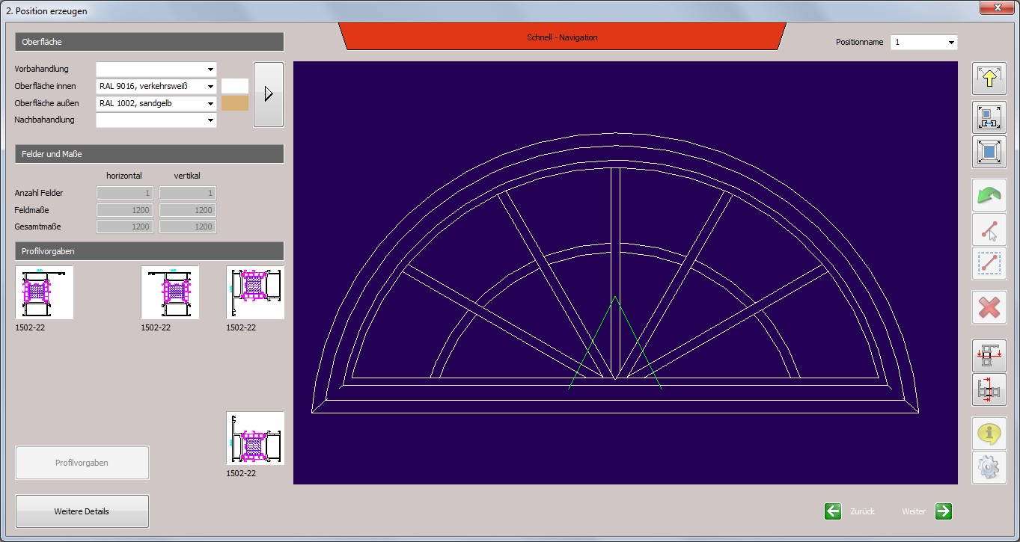
Task: Open the gear settings icon
Action: [x=989, y=467]
